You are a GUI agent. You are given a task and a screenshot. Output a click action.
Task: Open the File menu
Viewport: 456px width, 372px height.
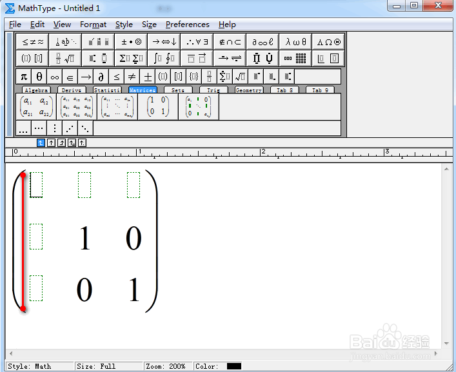tap(15, 24)
